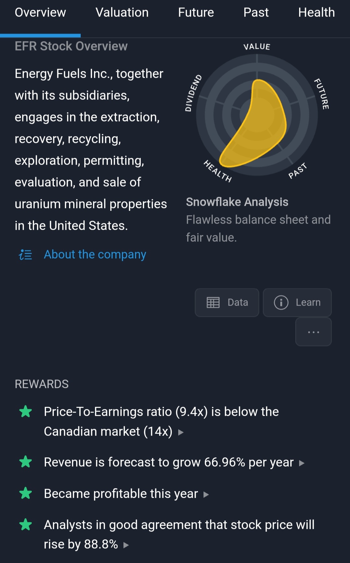Open the Overview tab
This screenshot has height=563, width=350.
[x=40, y=13]
